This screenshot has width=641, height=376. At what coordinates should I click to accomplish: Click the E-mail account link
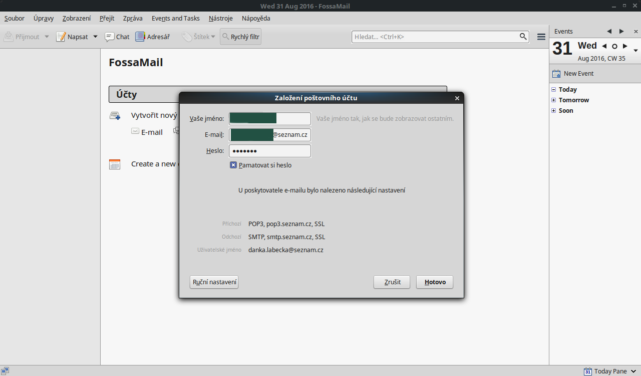point(147,132)
